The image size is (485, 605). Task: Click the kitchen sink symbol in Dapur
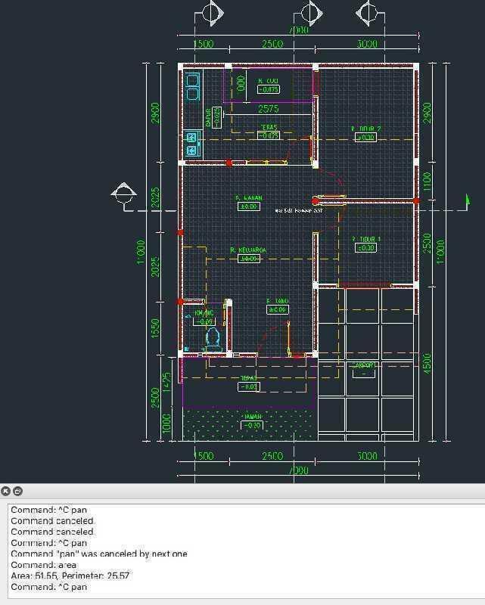pos(192,87)
